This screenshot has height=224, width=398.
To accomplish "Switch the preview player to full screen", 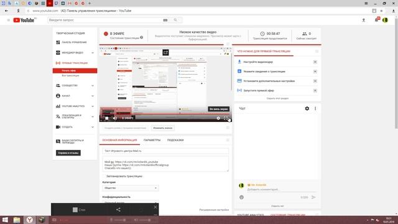I will click(x=226, y=118).
